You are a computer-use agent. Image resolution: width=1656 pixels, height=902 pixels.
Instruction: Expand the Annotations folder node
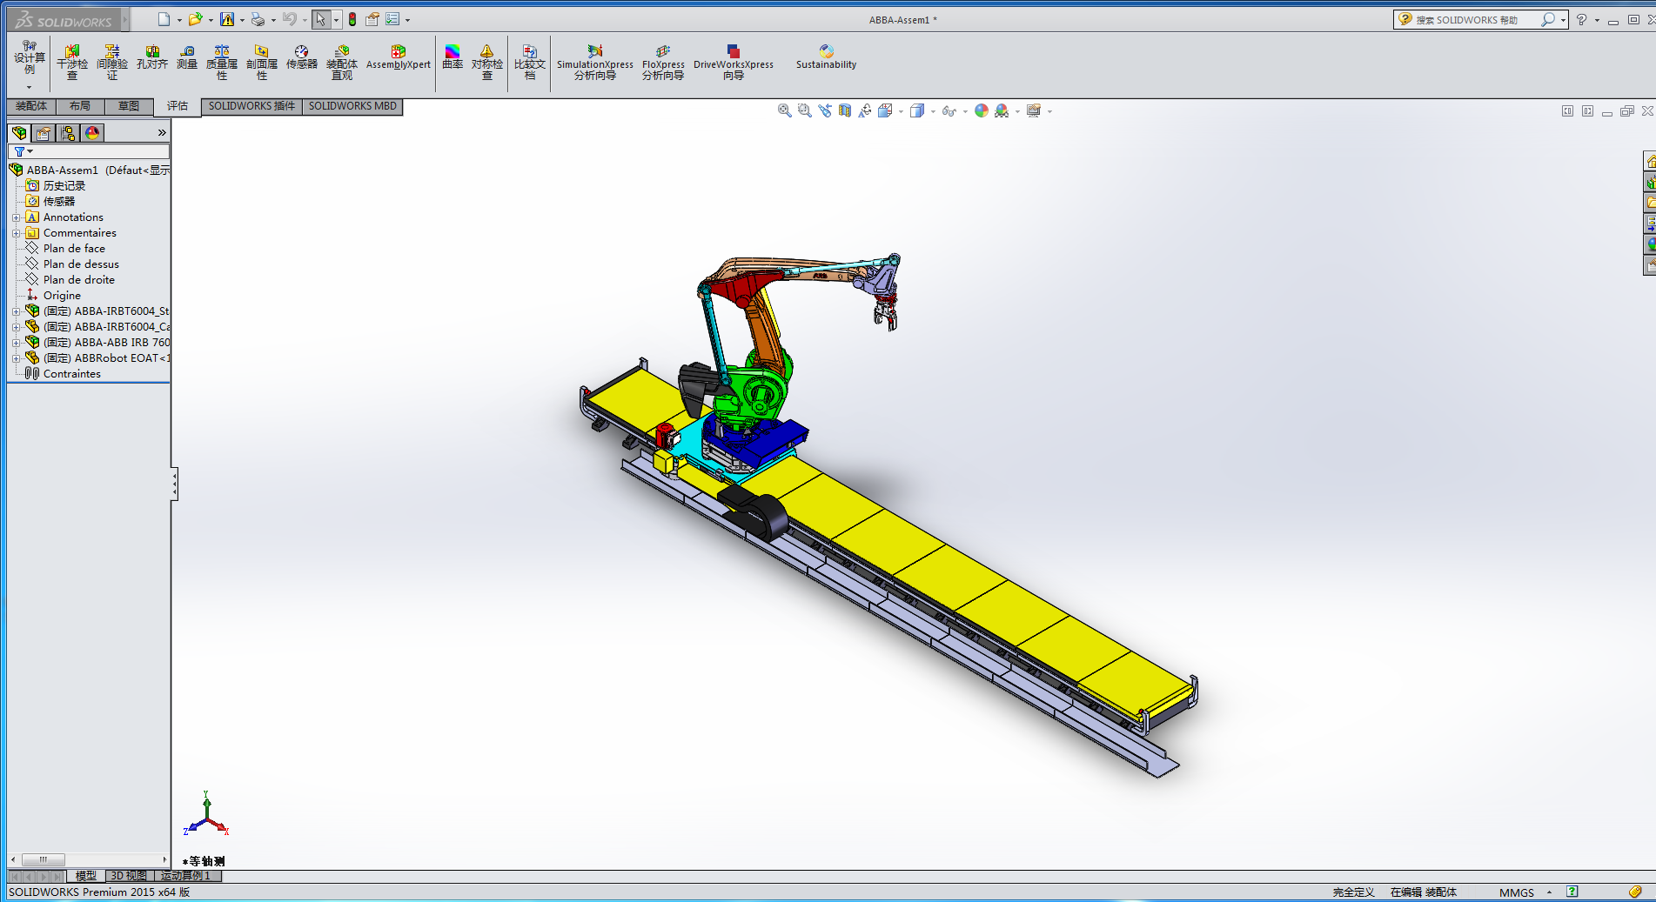click(16, 217)
